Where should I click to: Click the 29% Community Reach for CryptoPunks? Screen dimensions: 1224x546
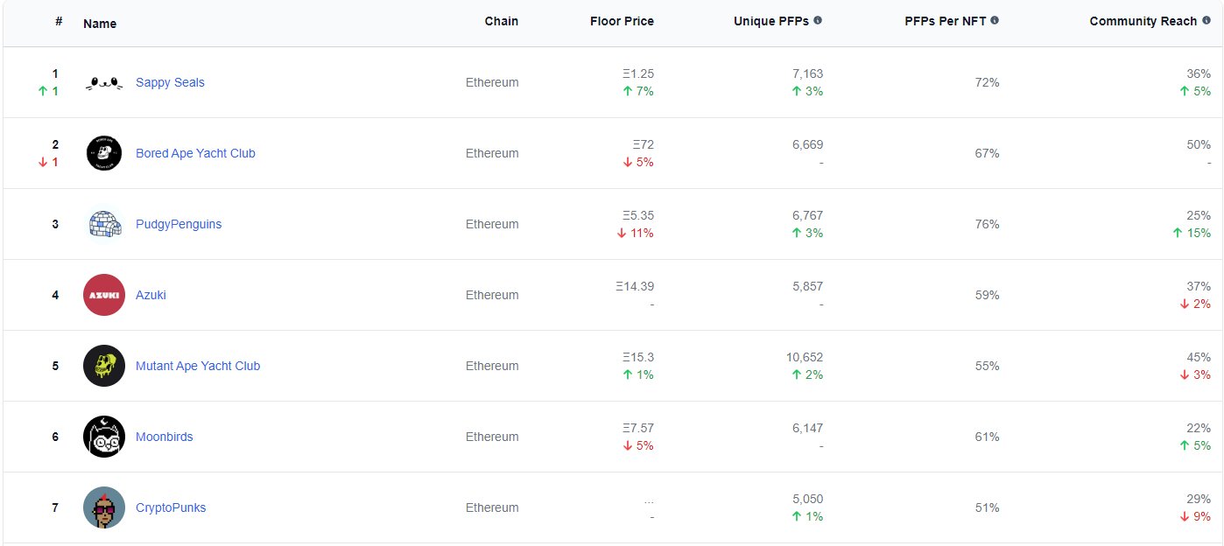[x=1199, y=499]
